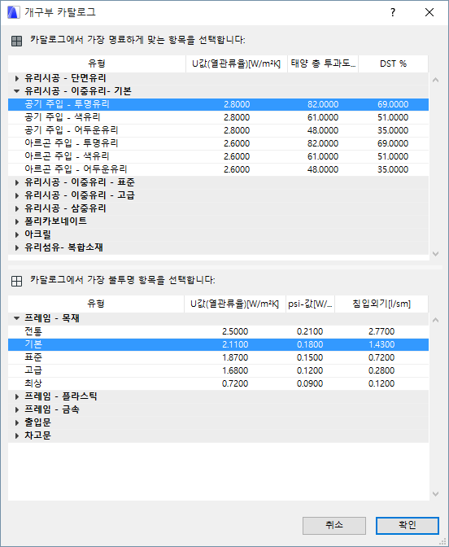Select the 최상 wood frame row
Viewport: 449px width, 547px height.
tap(218, 383)
